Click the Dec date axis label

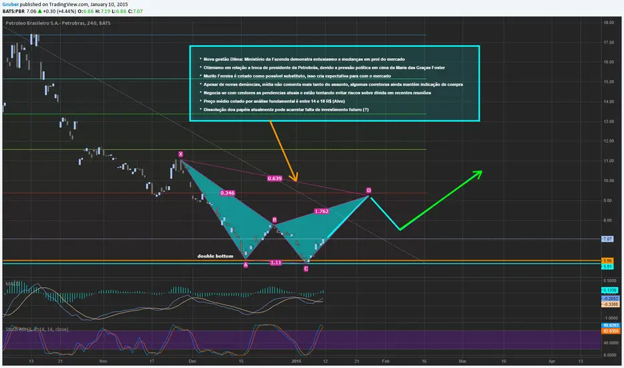[192, 361]
